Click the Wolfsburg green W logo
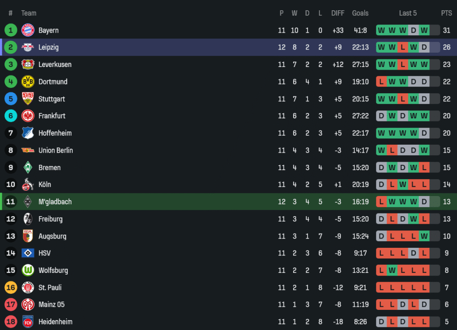 (28, 270)
